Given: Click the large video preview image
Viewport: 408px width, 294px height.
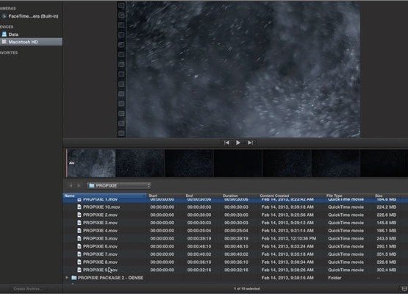Looking at the screenshot, I should point(243,69).
